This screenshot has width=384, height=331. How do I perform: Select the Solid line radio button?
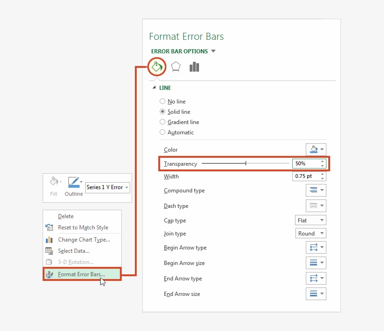(x=162, y=112)
